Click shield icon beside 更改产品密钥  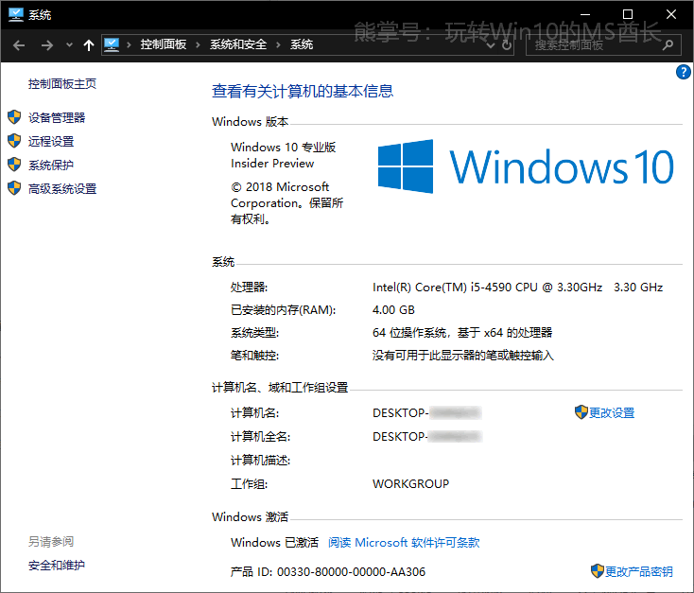(x=597, y=571)
